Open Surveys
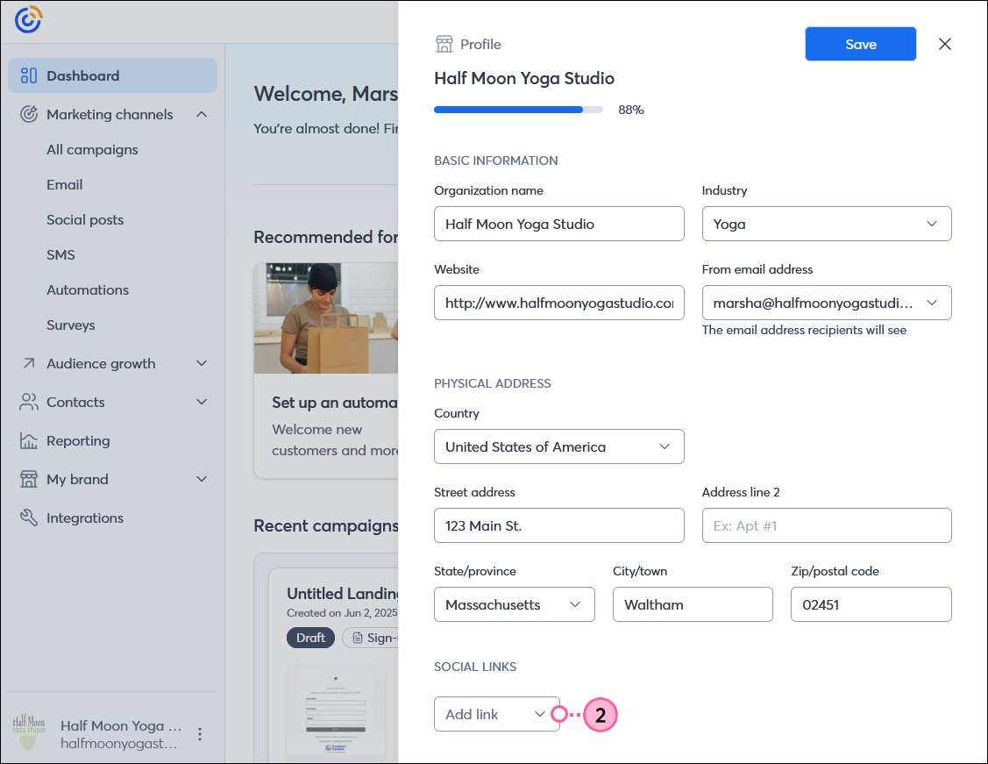This screenshot has height=764, width=988. tap(70, 325)
